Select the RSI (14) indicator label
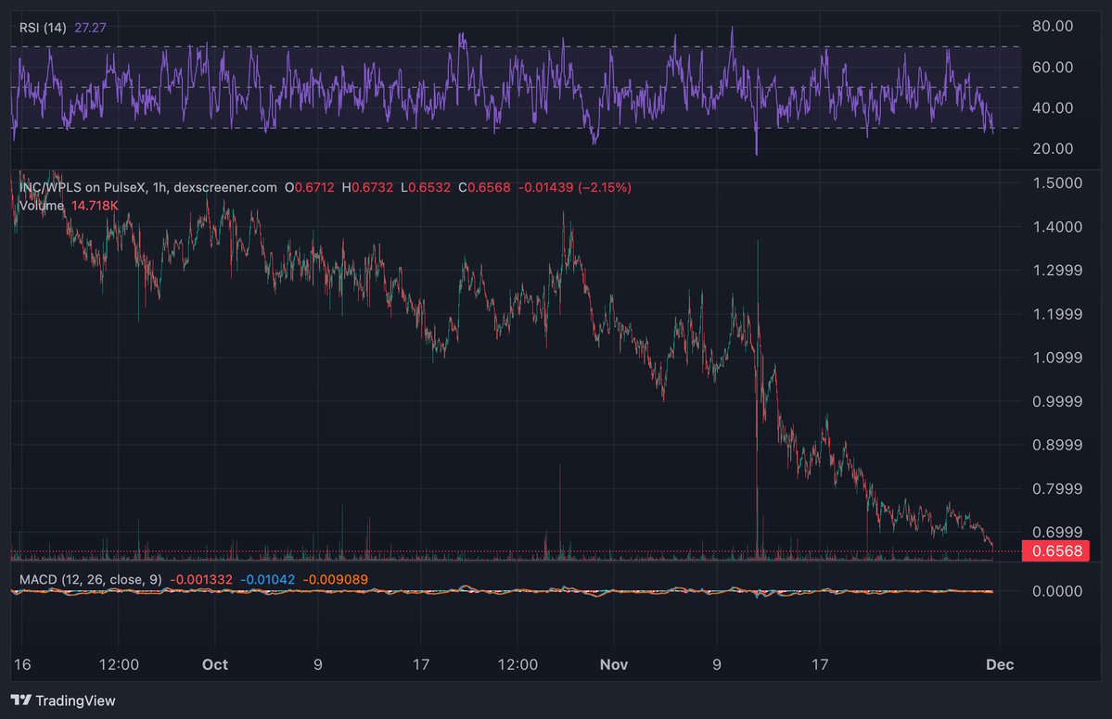1112x719 pixels. point(43,28)
